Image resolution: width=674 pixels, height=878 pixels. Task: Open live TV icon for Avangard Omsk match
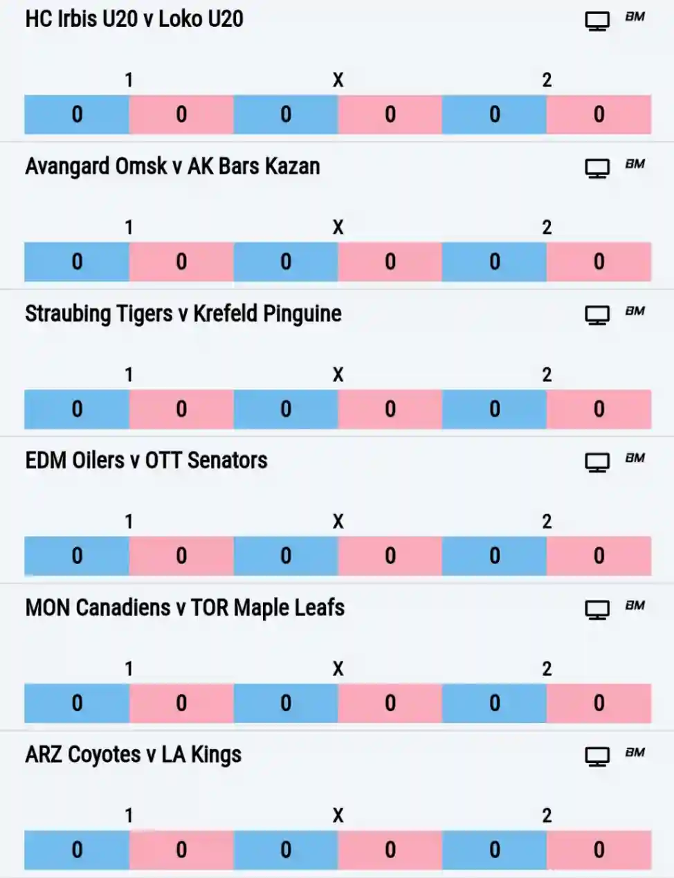point(597,169)
